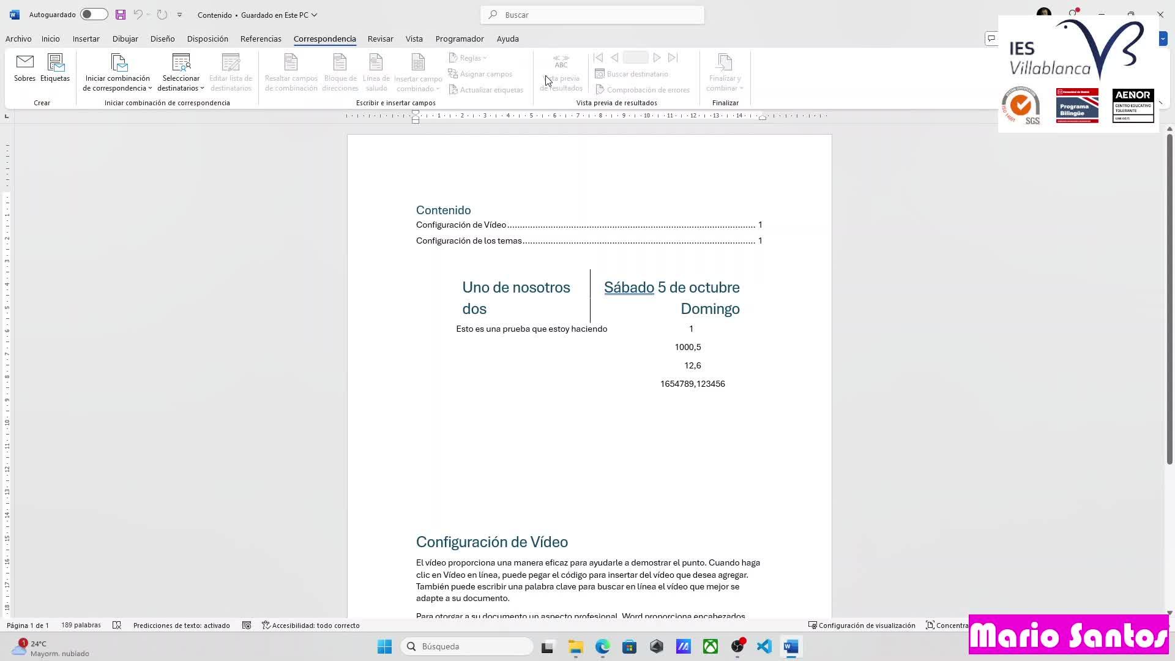Follow the Configuración de Vídeo table-of-contents entry
Viewport: 1175px width, 661px height.
(x=461, y=225)
